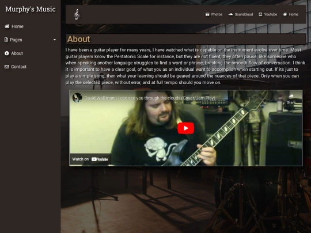Screen dimensions: 311x233
Task: Click the Share arrow icon on video
Action: (x=291, y=96)
